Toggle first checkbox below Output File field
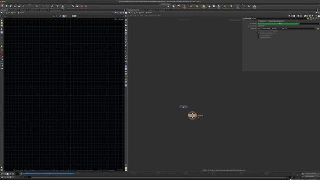Image resolution: width=320 pixels, height=180 pixels. [258, 31]
